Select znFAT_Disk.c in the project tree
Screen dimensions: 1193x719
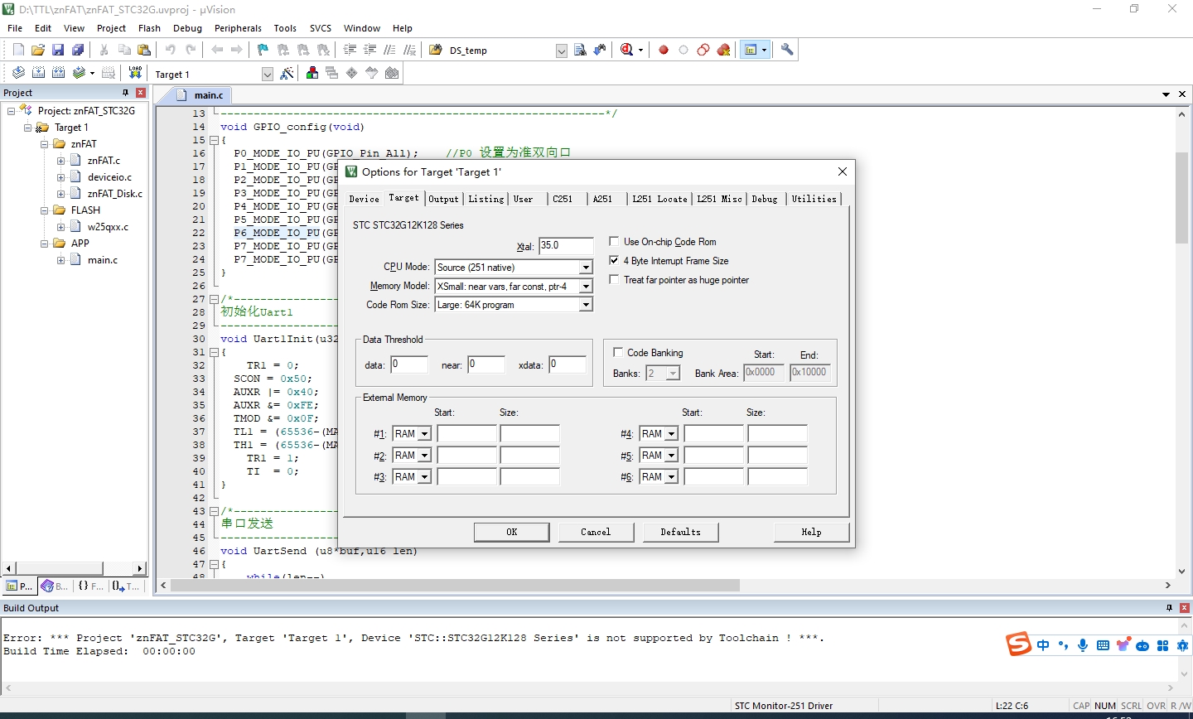pyautogui.click(x=114, y=194)
